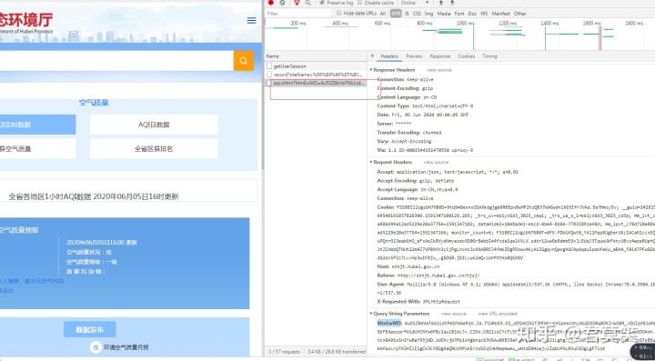Tick the checkbox beside record?siteName request
Screen dimensions: 655x361
point(269,75)
